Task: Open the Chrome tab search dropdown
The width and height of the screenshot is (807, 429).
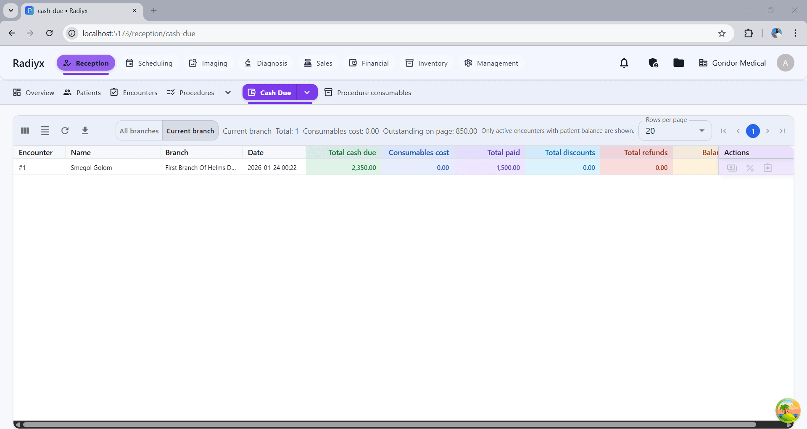Action: pos(11,11)
